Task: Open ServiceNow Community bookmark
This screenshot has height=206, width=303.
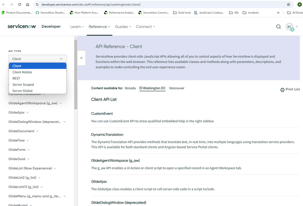Action: [x=153, y=13]
